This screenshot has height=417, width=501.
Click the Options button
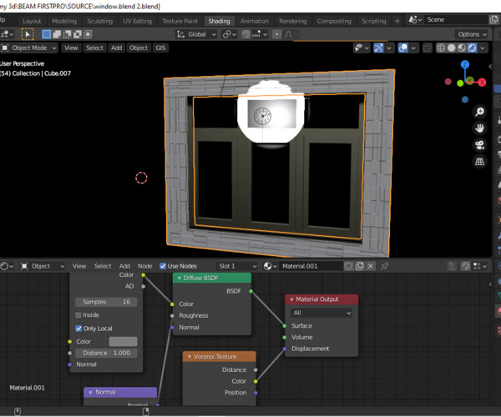(x=472, y=34)
